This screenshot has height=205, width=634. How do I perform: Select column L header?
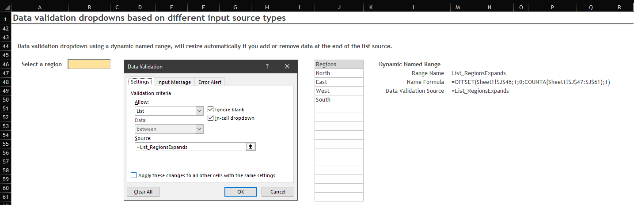(414, 7)
